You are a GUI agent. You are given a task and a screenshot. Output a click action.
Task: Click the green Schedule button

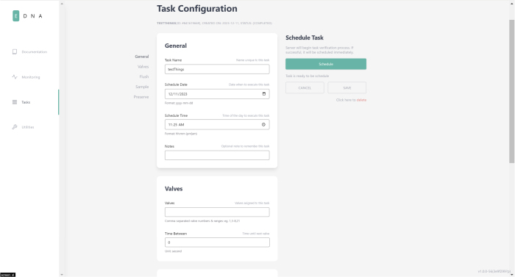(x=326, y=64)
